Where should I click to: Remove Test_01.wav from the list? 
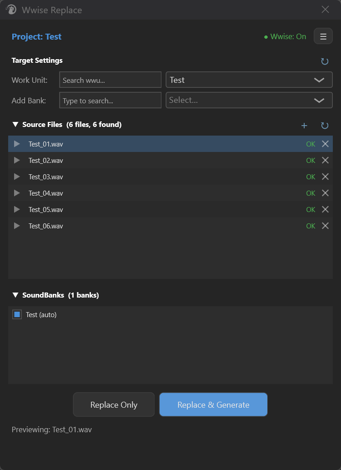325,144
